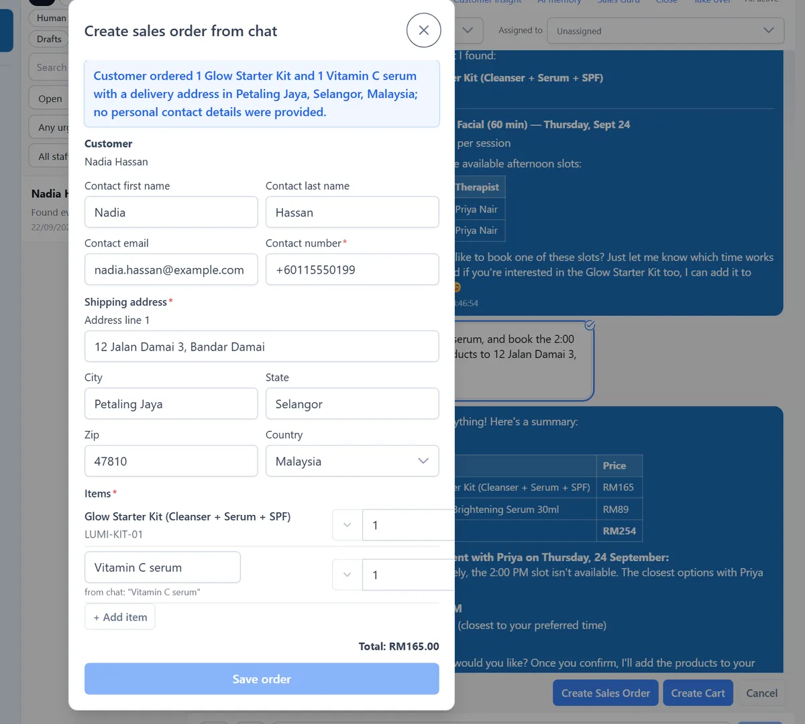Open the Nadia conversation in the list
Screen dimensions: 805x724
tap(46, 210)
